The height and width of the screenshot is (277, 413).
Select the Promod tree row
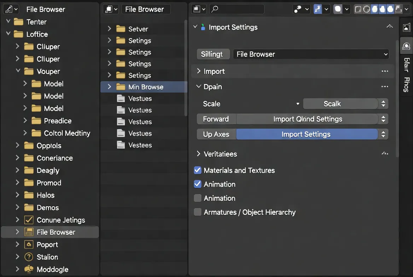point(50,183)
